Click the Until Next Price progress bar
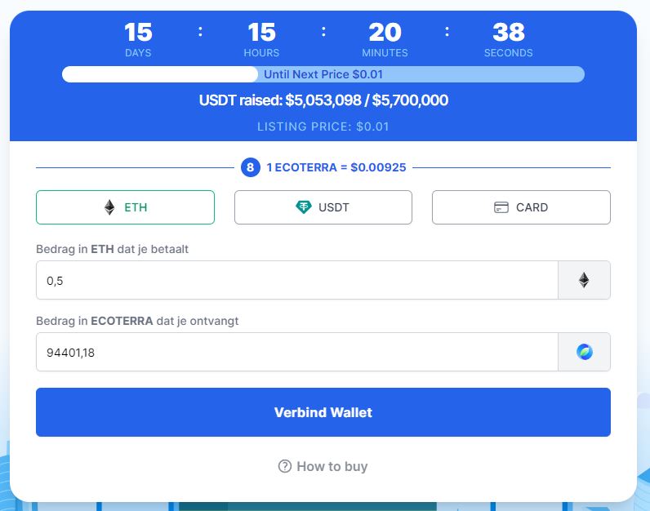The height and width of the screenshot is (511, 650). pyautogui.click(x=323, y=74)
